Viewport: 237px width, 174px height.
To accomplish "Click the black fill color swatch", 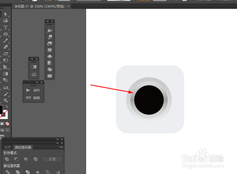I will (1, 109).
